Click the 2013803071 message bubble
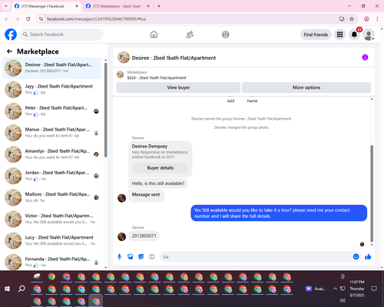Image resolution: width=384 pixels, height=307 pixels. coord(144,236)
